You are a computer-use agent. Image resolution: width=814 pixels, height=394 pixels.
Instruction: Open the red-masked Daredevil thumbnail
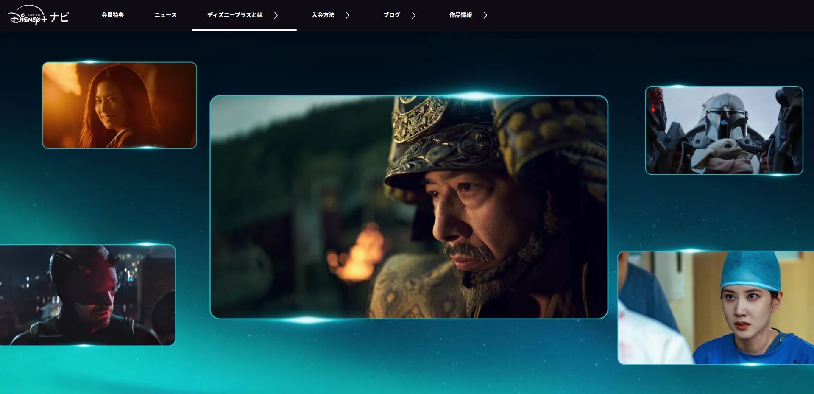[87, 295]
